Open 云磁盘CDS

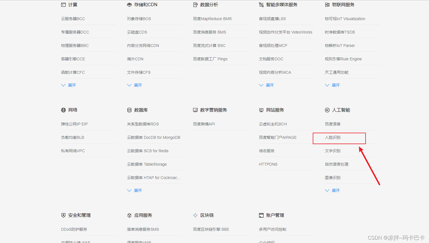137,32
